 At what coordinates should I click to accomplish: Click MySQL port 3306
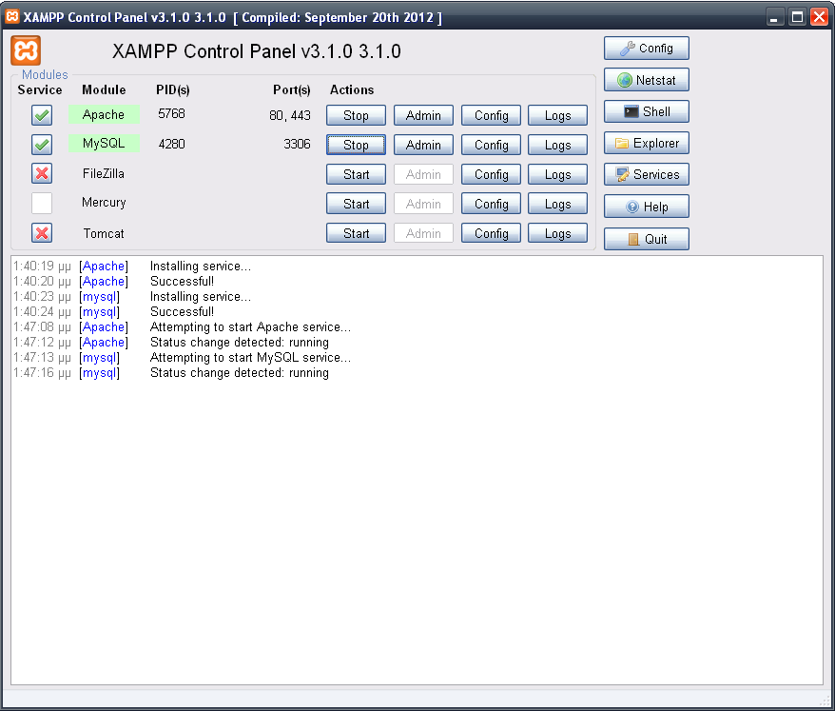pos(297,144)
